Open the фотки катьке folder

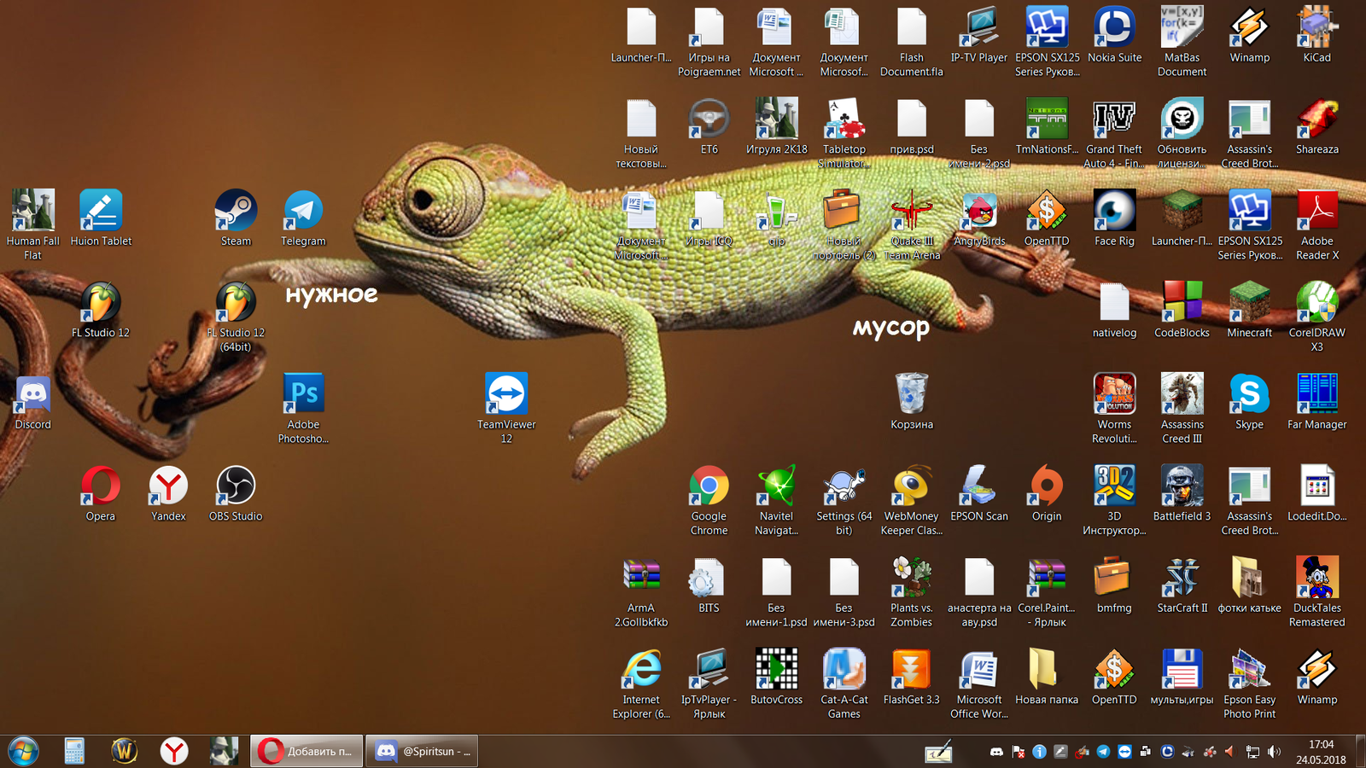[x=1249, y=585]
